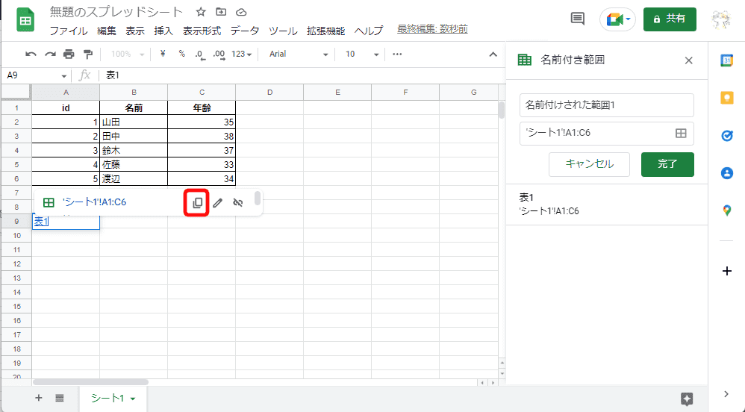Open Explore button at bottom right
This screenshot has width=745, height=412.
pos(687,399)
